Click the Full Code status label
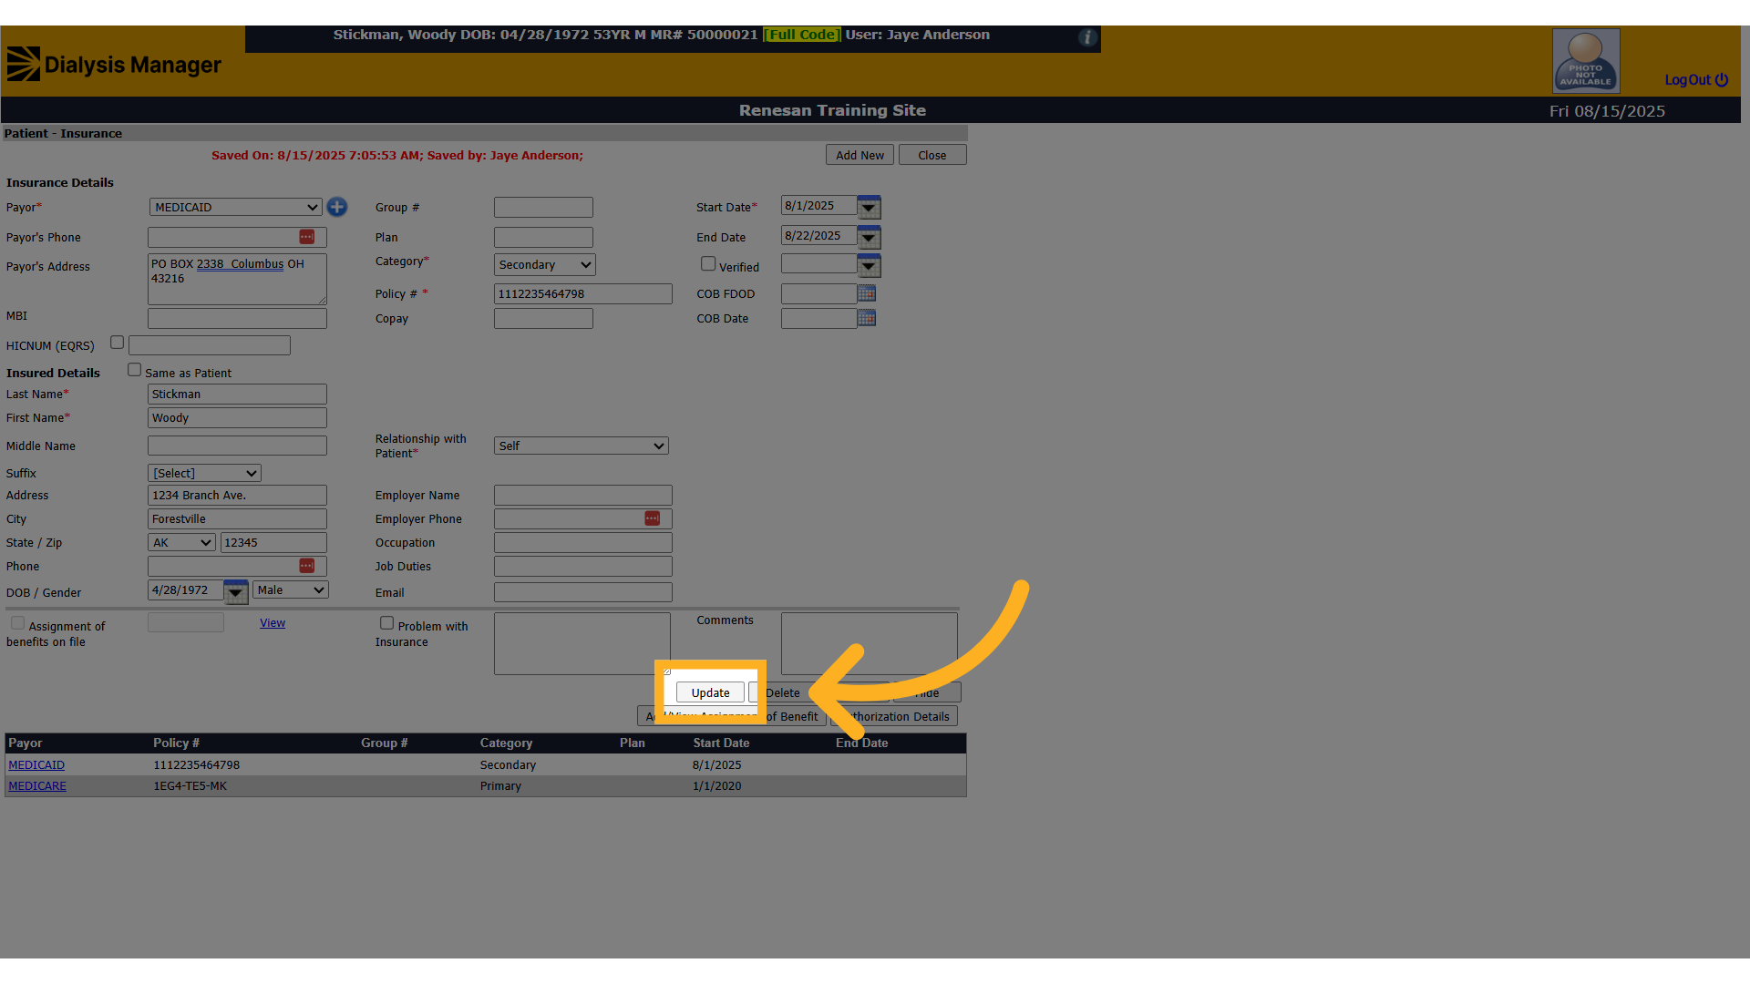 click(x=802, y=35)
